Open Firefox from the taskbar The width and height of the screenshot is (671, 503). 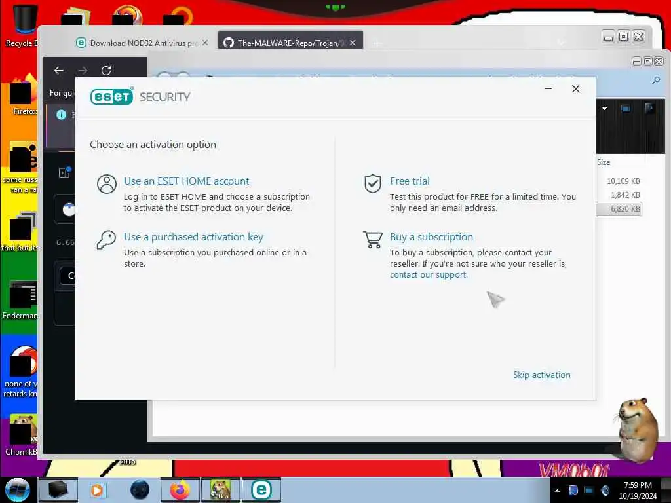point(180,490)
